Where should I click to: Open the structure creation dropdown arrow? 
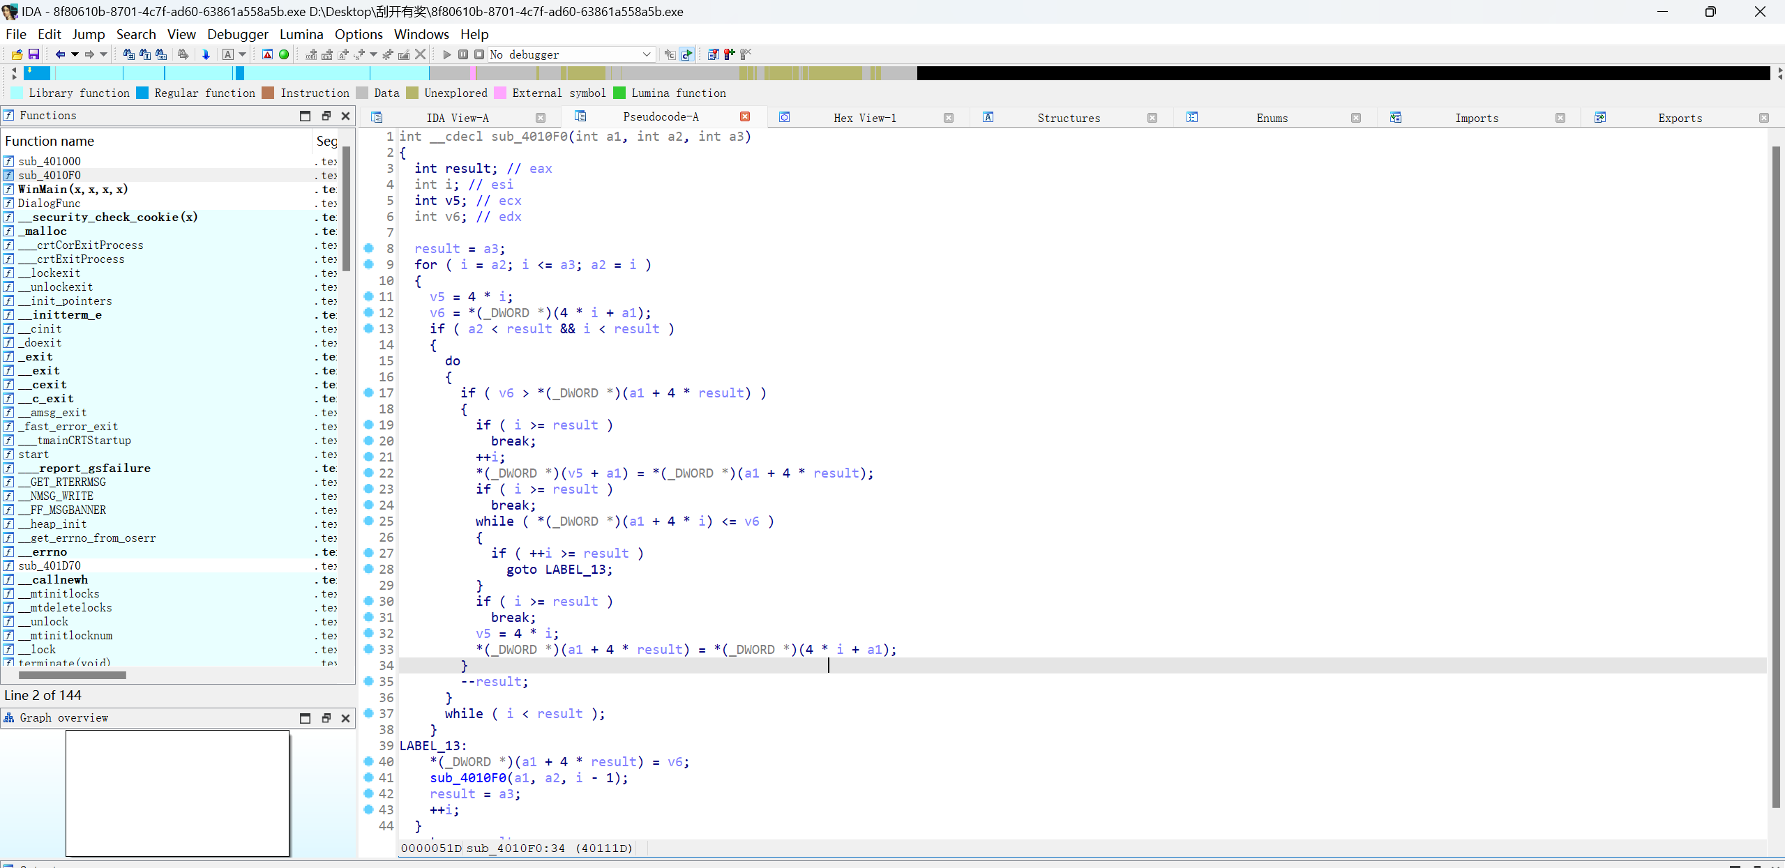click(374, 54)
